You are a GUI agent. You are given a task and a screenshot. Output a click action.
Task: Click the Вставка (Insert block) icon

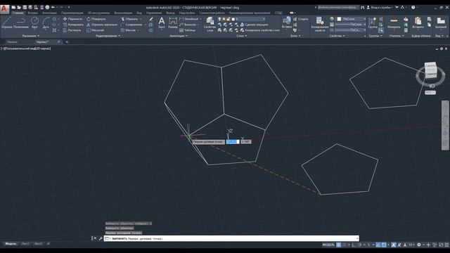click(287, 22)
